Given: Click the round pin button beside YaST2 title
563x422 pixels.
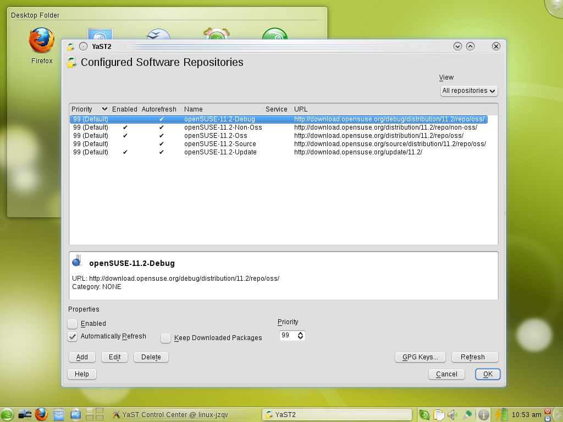Looking at the screenshot, I should (x=84, y=46).
